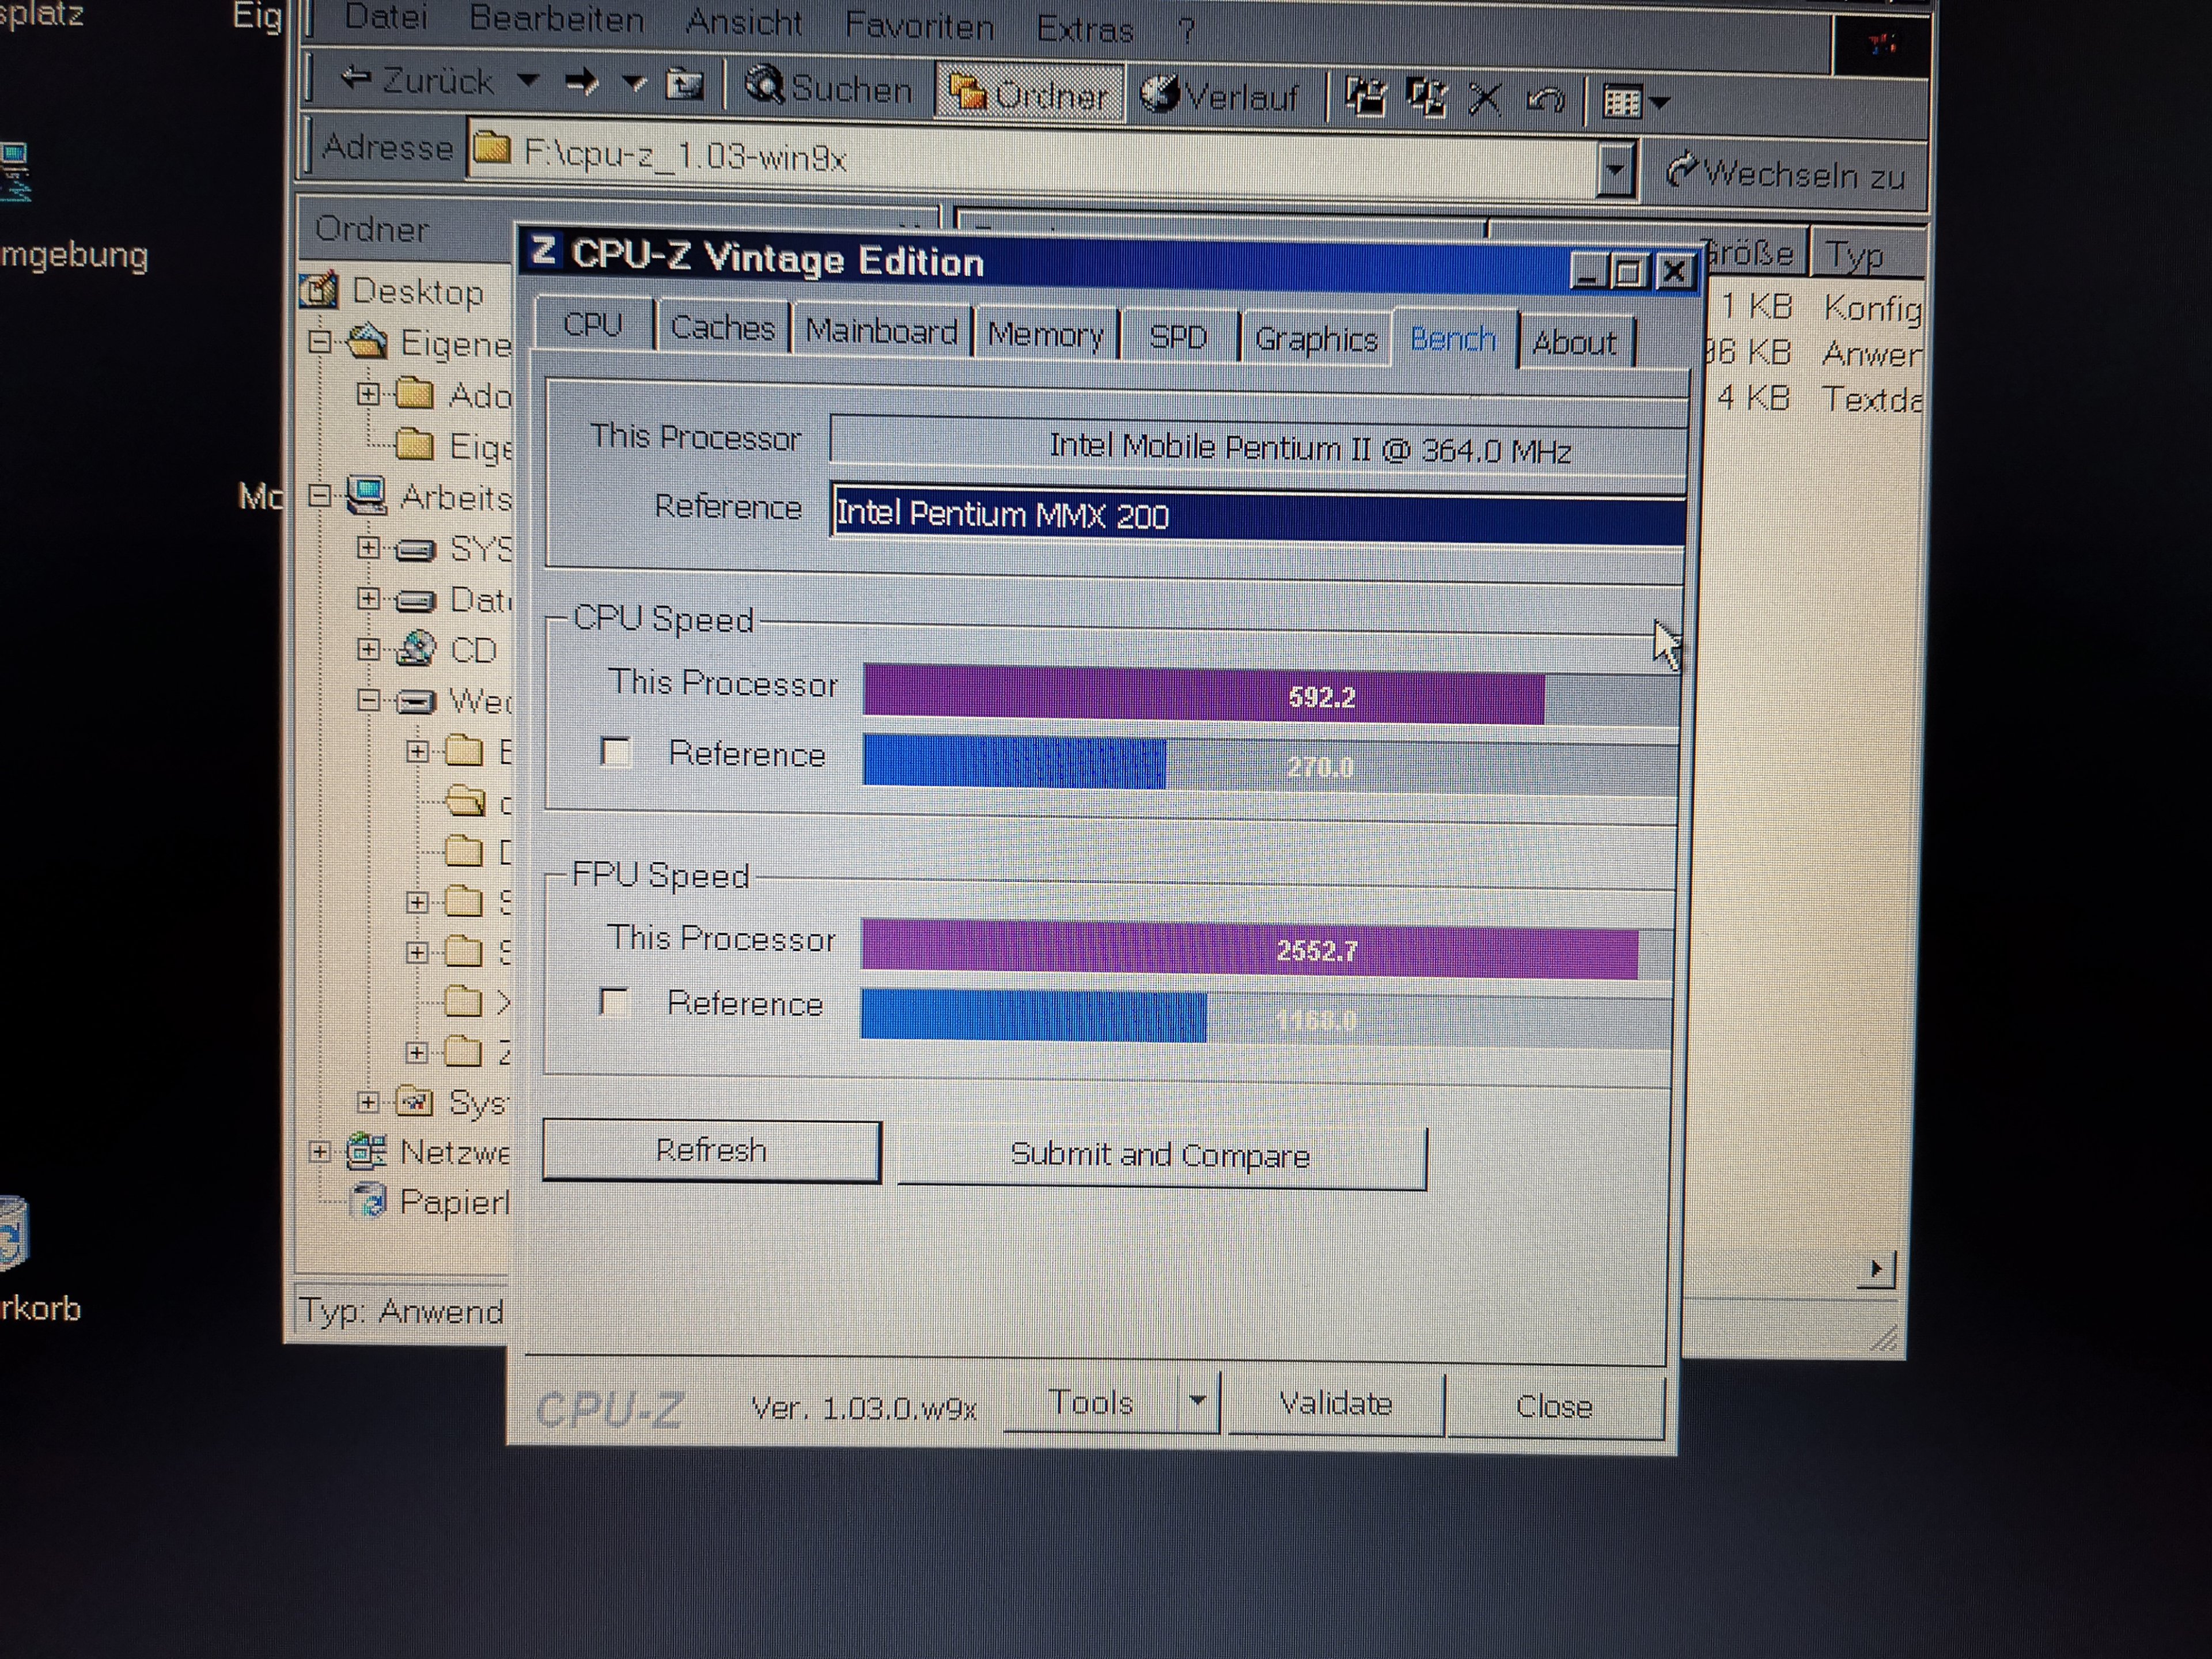Collapse the Arbeitsplatz tree node
This screenshot has height=1659, width=2212.
[x=319, y=495]
